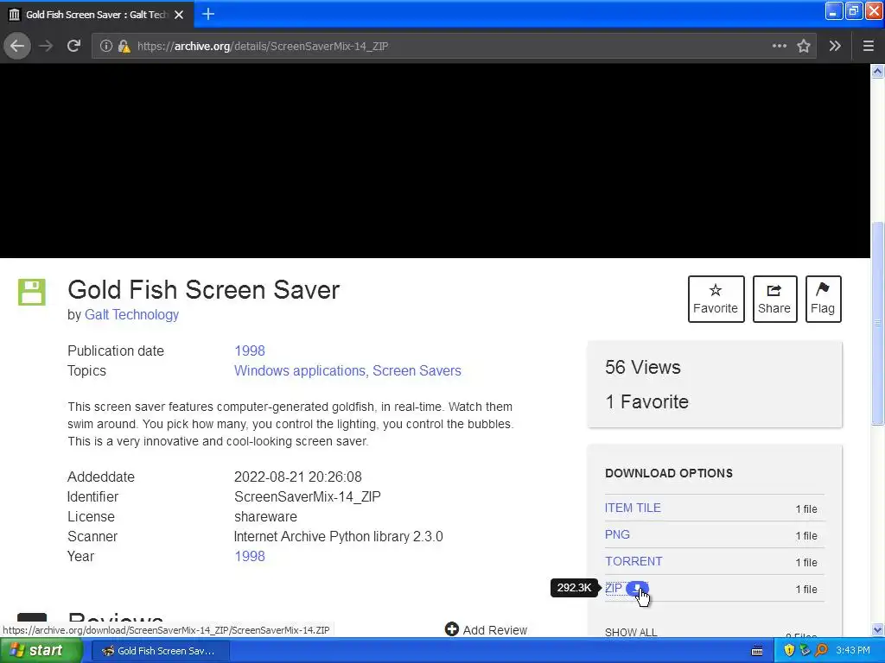885x663 pixels.
Task: Open a new tab with the plus button
Action: 208,14
